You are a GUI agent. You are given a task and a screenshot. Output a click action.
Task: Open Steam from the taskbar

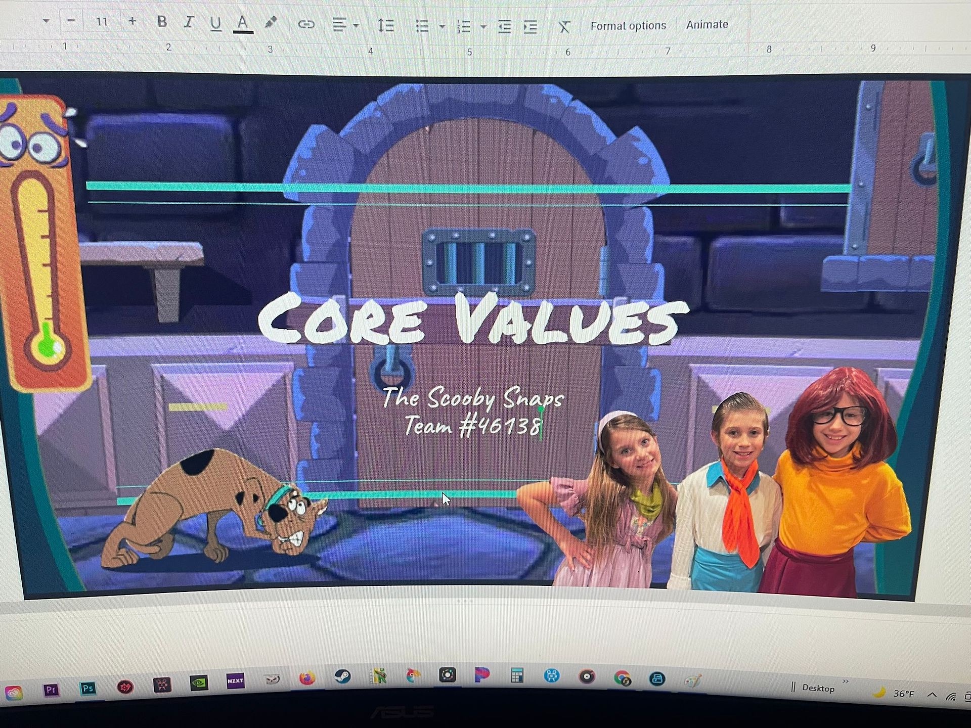pyautogui.click(x=342, y=676)
